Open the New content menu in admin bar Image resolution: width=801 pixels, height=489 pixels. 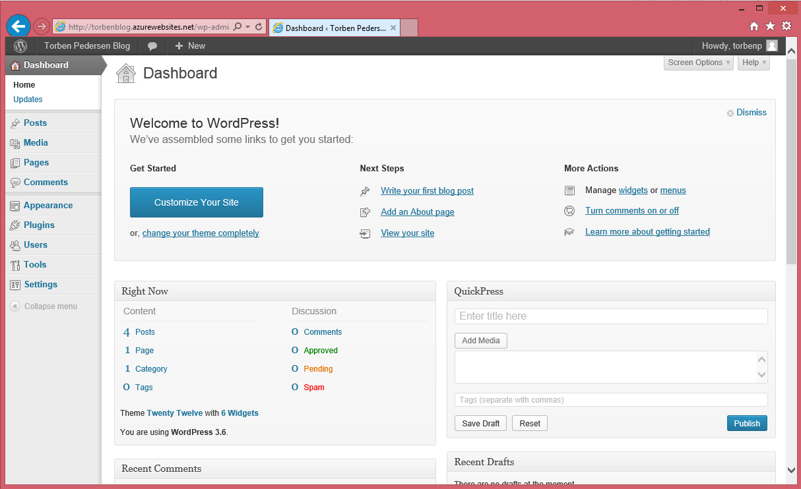point(190,46)
